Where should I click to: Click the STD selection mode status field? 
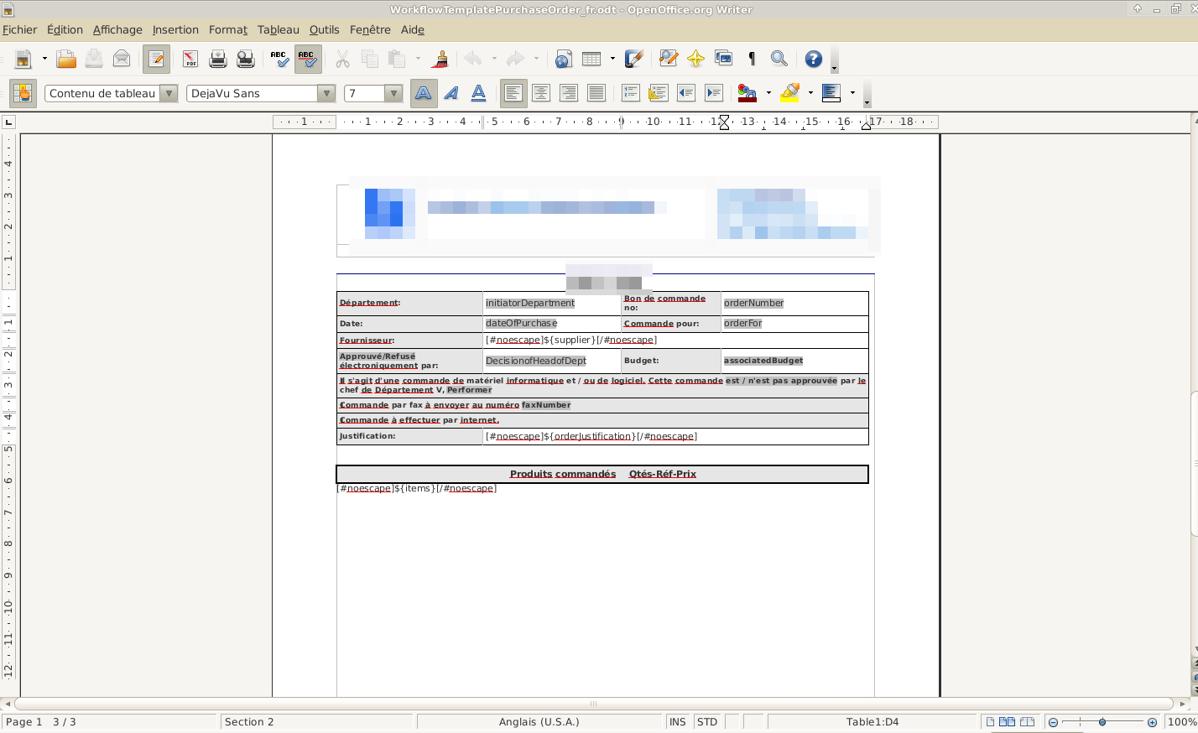707,721
